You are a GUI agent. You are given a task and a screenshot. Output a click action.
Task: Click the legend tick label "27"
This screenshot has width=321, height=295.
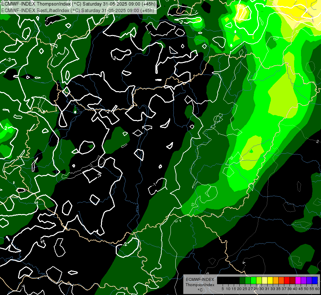coord(251,289)
